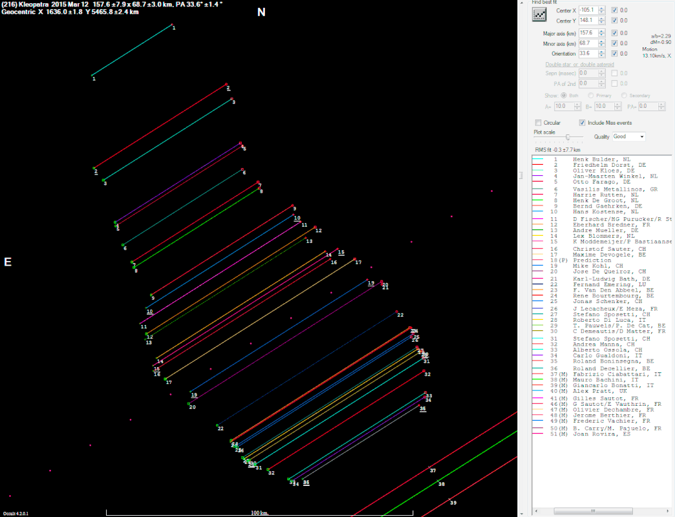Click the observer list horizontal scrollbar

pyautogui.click(x=592, y=511)
